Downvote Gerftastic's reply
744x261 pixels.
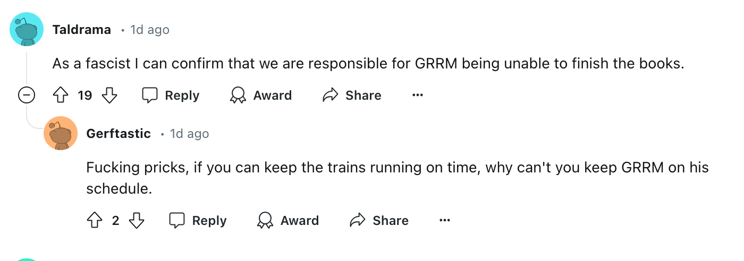tap(137, 221)
